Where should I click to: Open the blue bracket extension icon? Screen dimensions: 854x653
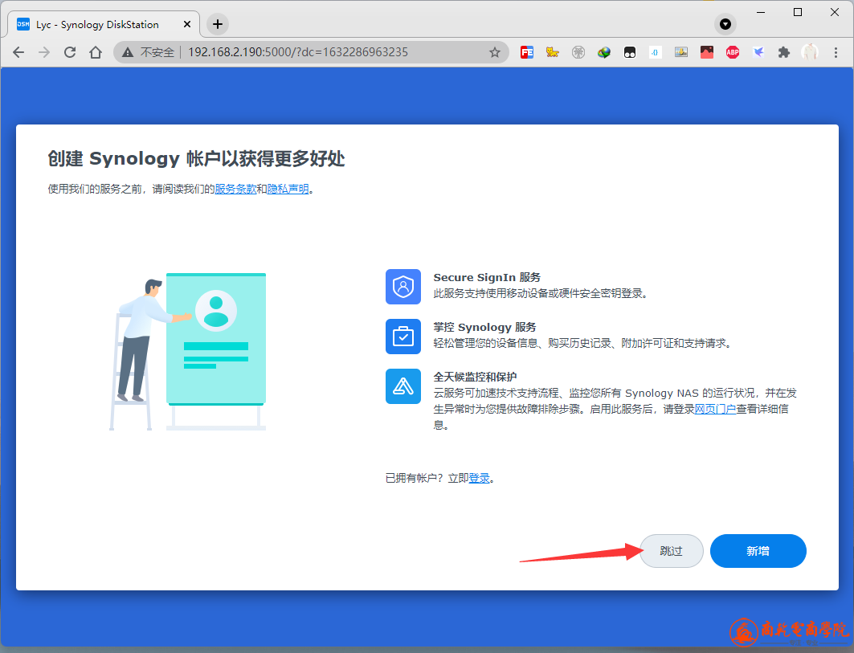coord(656,52)
